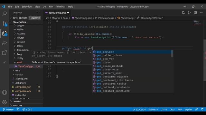The image size is (206, 115).
Task: Open .gitignore file
Action: tap(21, 83)
